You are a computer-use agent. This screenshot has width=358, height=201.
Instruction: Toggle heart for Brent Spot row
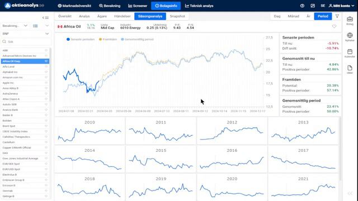click(x=46, y=126)
